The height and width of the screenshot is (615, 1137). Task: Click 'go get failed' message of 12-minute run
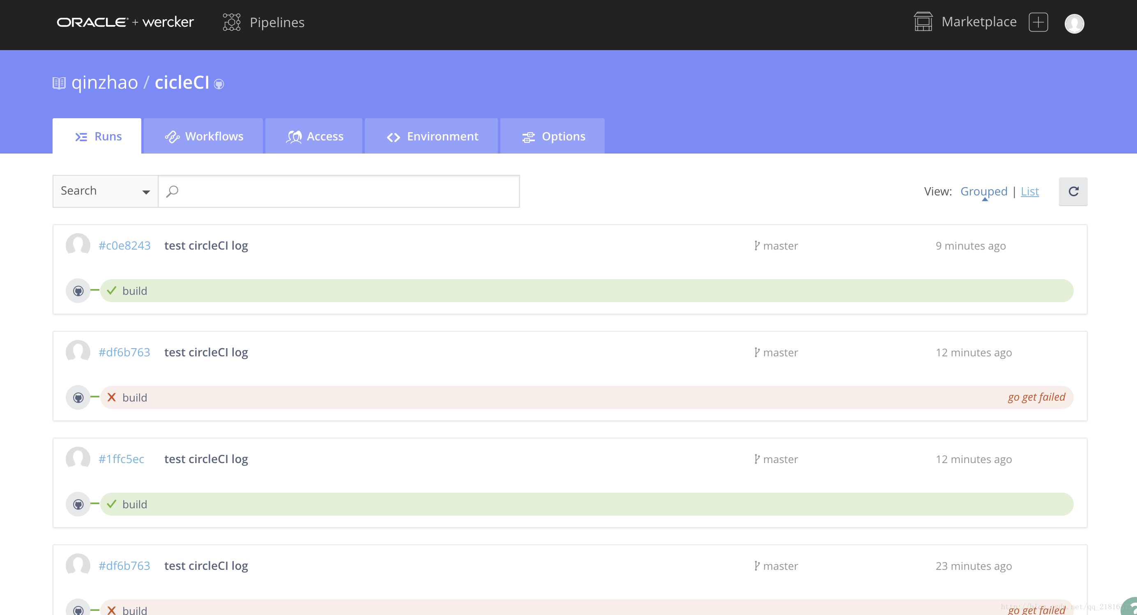(x=1036, y=397)
